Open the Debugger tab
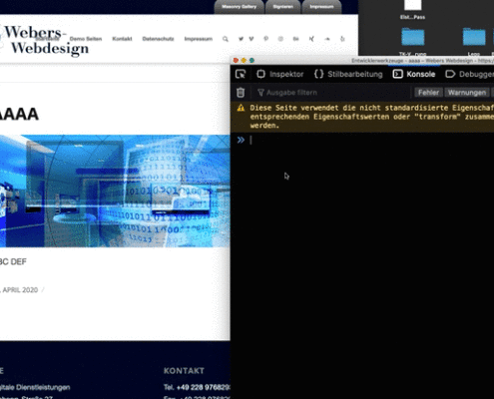This screenshot has height=399, width=494. [469, 74]
